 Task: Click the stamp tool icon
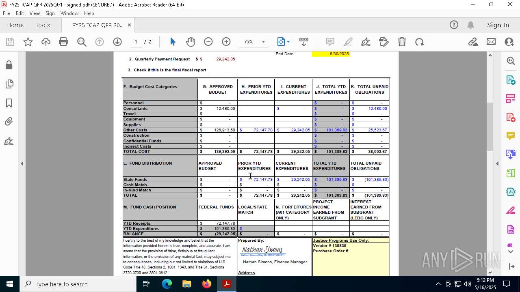tap(383, 42)
